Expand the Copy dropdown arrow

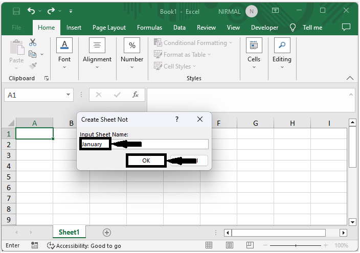pyautogui.click(x=42, y=54)
